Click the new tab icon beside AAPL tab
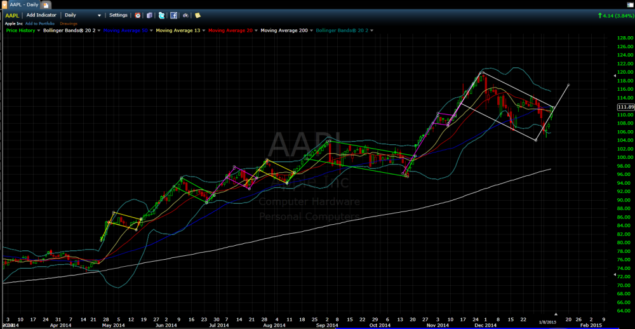This screenshot has width=635, height=329. [x=46, y=4]
